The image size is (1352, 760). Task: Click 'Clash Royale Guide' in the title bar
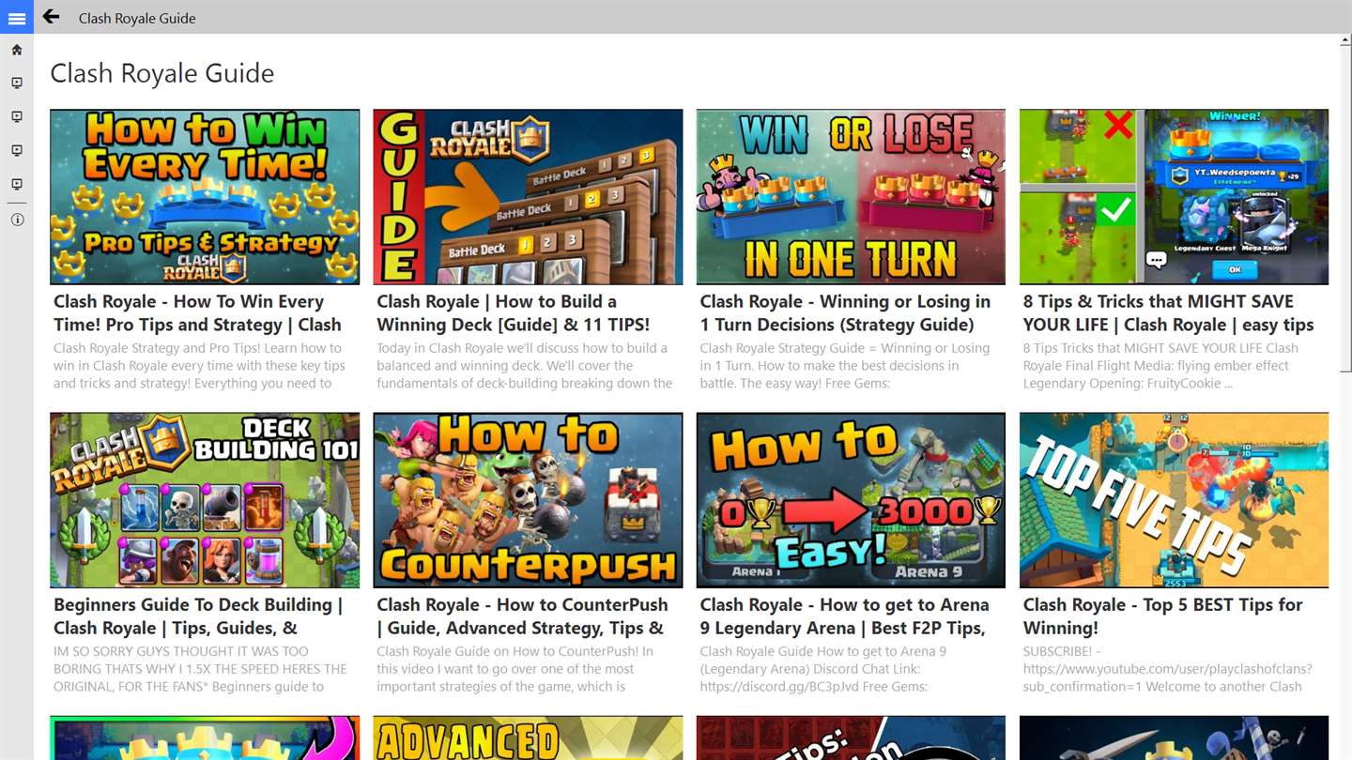137,18
